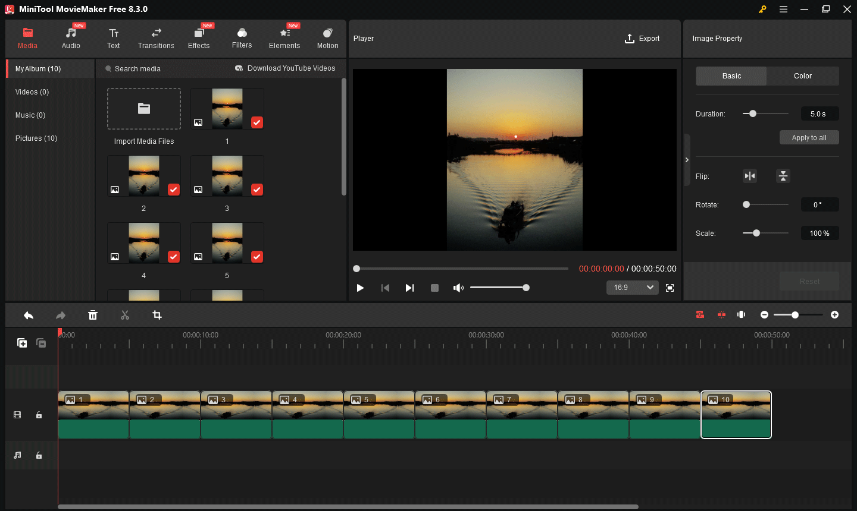Click Download YouTube Videos link
This screenshot has width=857, height=511.
[x=285, y=68]
